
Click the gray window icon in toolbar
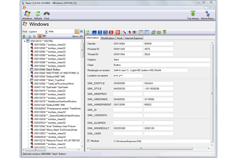pyautogui.click(x=141, y=32)
